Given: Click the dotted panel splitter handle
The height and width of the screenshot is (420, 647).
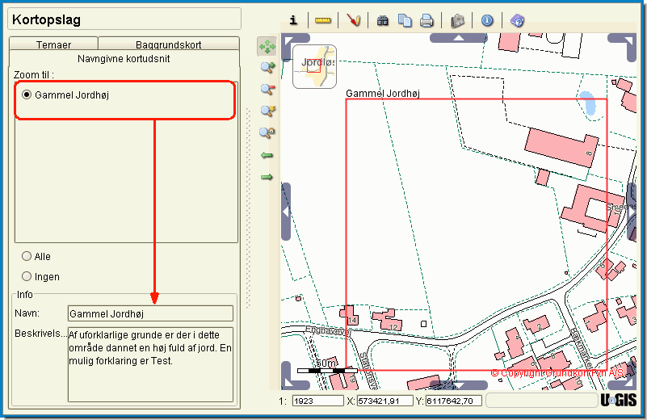Looking at the screenshot, I should tap(249, 208).
